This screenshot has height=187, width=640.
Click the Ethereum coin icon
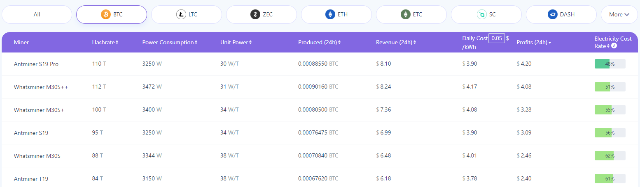330,15
